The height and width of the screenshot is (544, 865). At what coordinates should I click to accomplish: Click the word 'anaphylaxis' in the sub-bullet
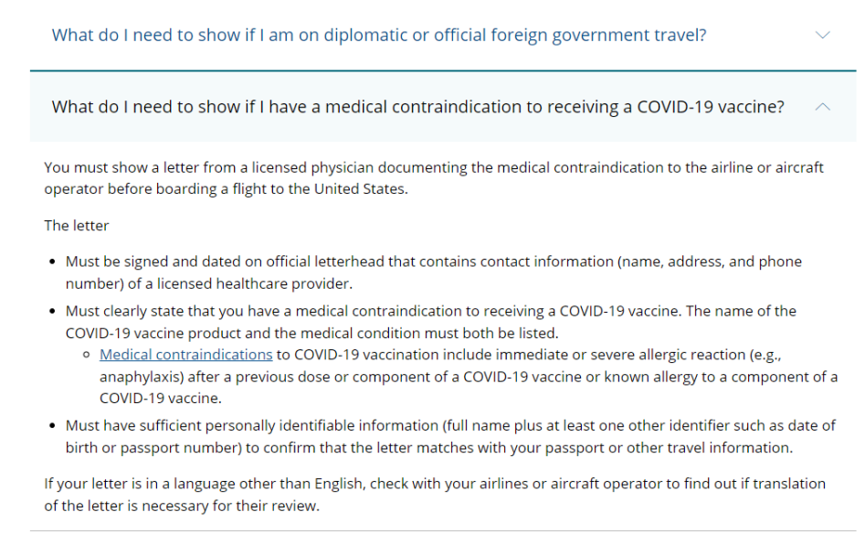pos(142,377)
